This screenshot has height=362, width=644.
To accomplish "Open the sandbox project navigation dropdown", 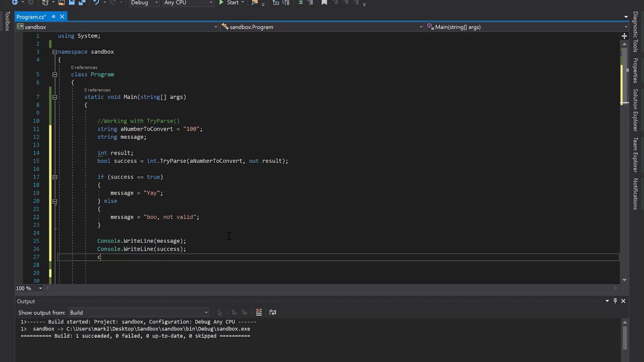I will [x=117, y=27].
